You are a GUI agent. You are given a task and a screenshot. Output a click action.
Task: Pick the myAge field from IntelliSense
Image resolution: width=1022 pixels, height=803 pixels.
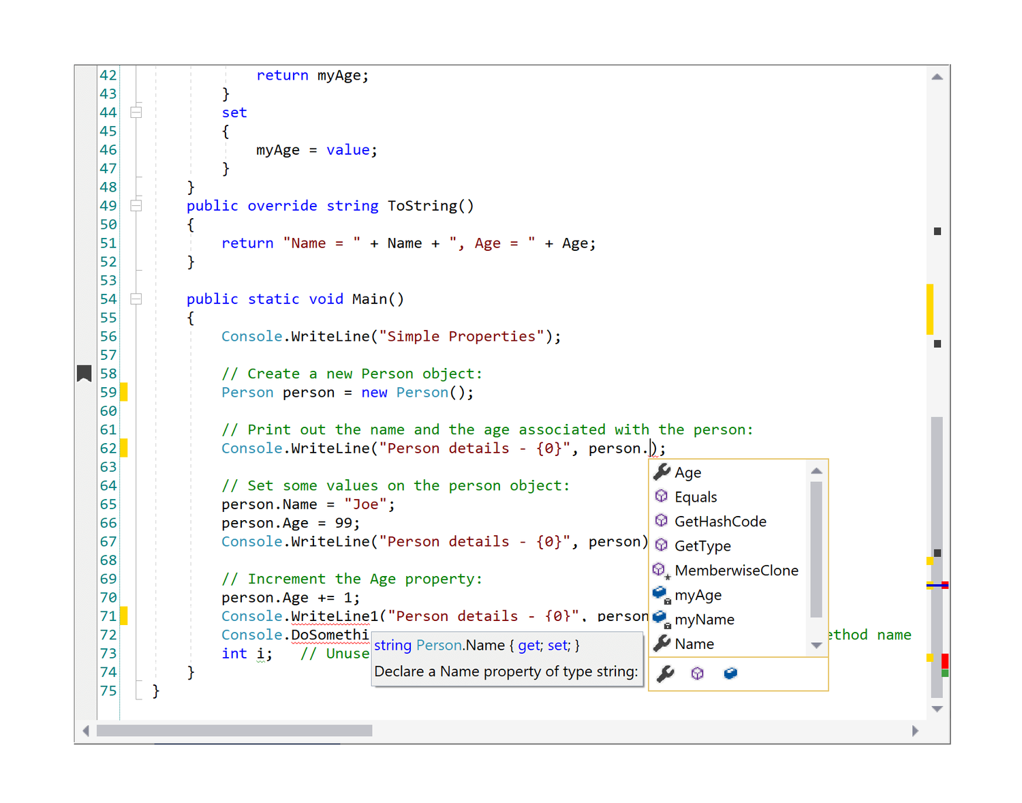[698, 594]
